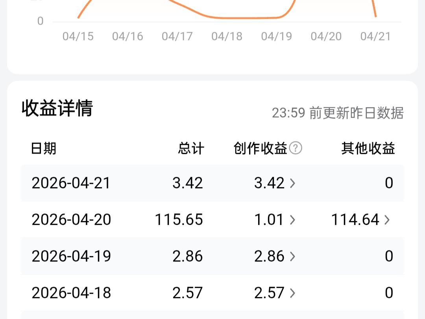425x319 pixels.
Task: Click the chevron beside 2.57 on 2026-04-18
Action: coord(292,293)
